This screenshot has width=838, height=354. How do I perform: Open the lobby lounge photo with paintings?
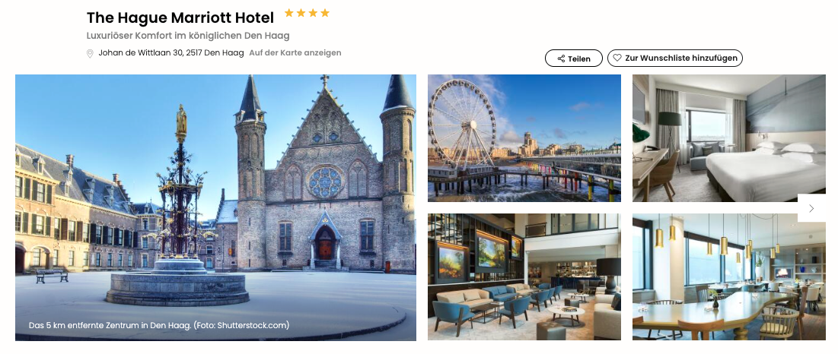tap(524, 277)
